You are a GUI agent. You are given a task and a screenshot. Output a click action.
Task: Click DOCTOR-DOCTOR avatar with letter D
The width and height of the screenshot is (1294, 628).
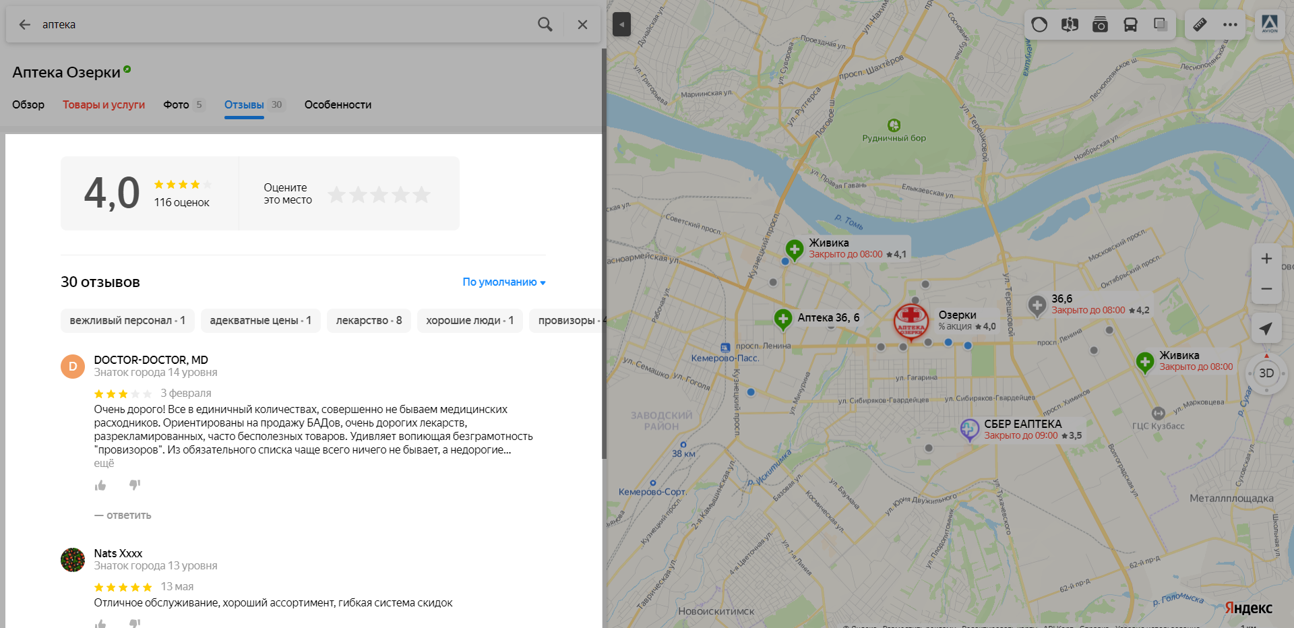click(x=73, y=367)
